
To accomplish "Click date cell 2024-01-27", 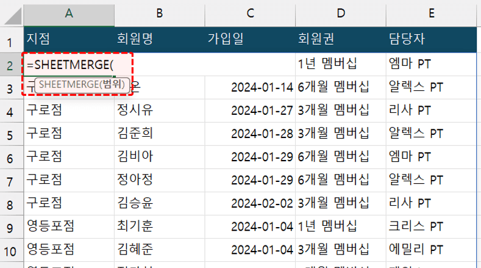I will tap(250, 111).
